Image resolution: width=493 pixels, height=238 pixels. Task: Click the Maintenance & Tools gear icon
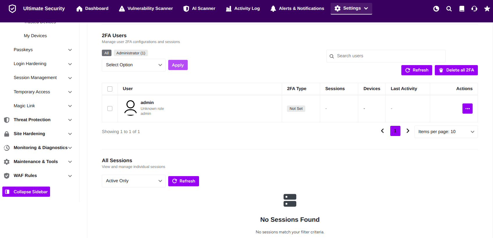[x=7, y=162]
